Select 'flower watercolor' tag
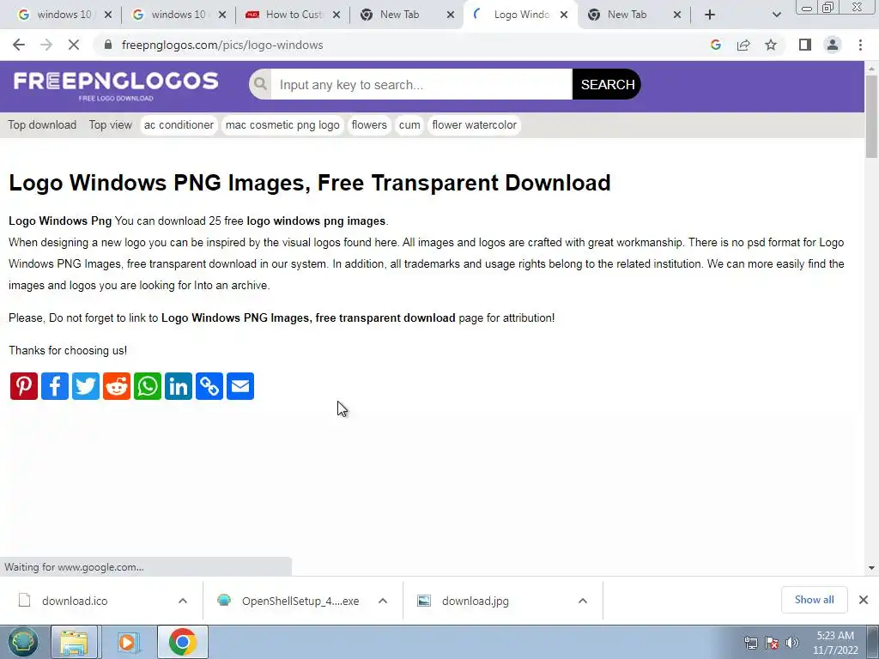Viewport: 879px width, 659px height. pos(474,125)
